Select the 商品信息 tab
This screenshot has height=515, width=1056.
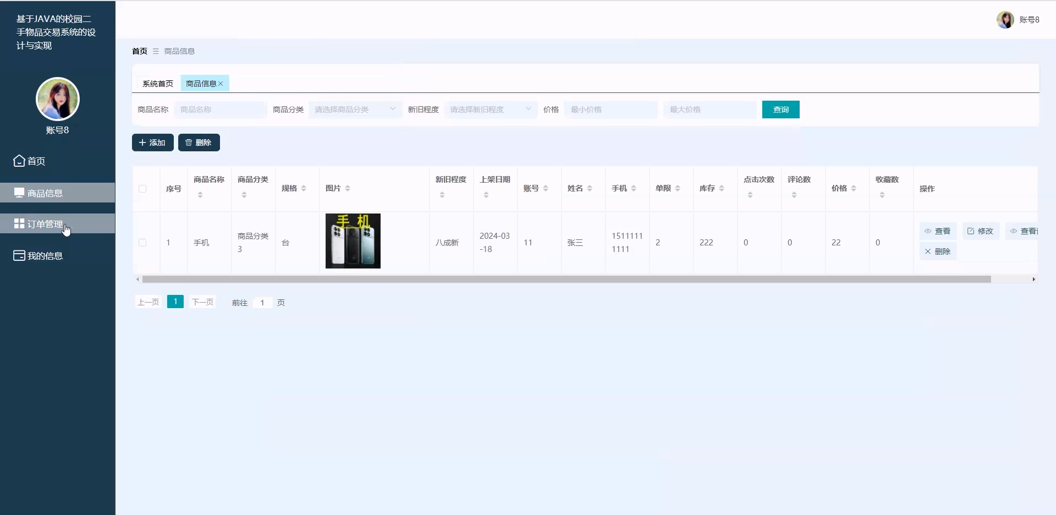[x=201, y=84]
